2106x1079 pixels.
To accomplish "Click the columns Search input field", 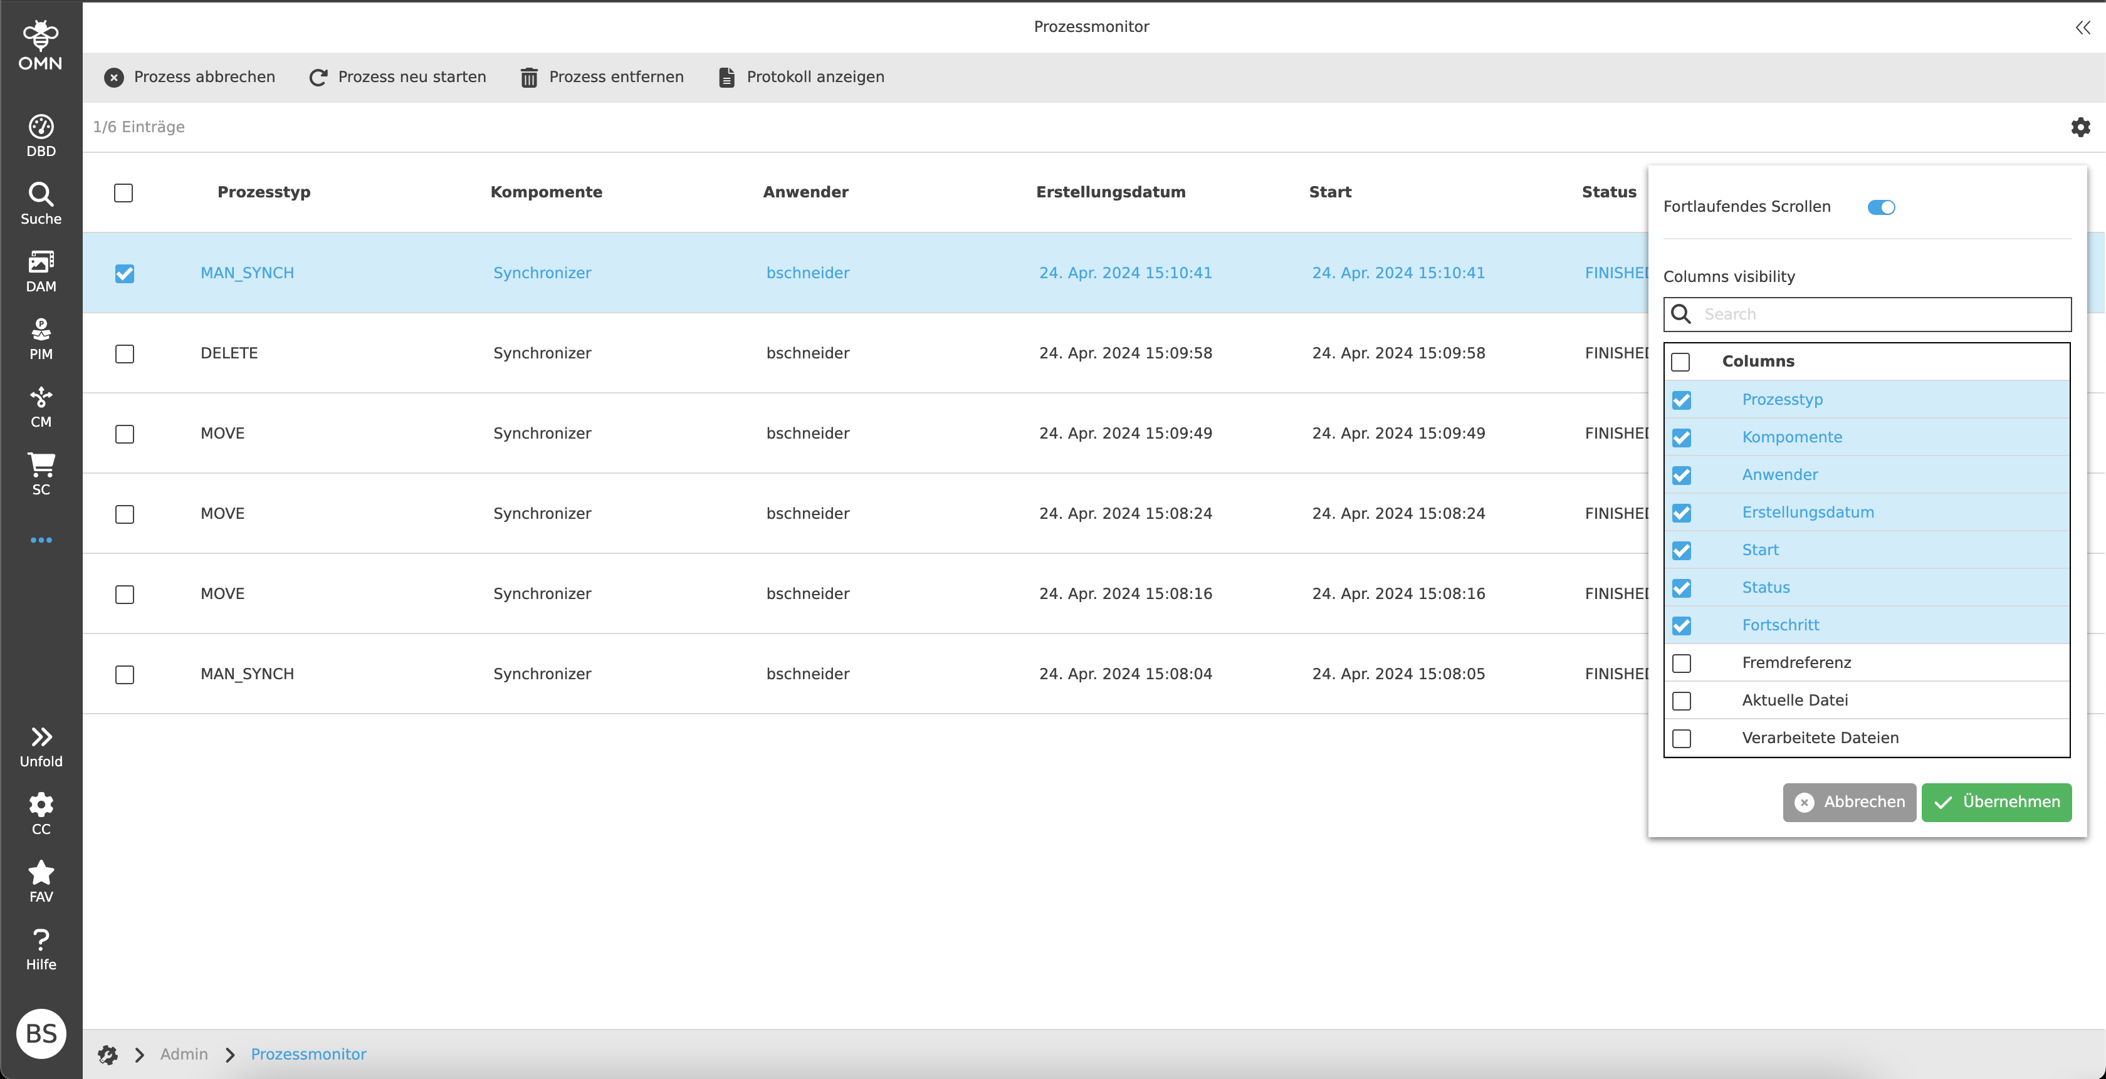I will tap(1880, 314).
